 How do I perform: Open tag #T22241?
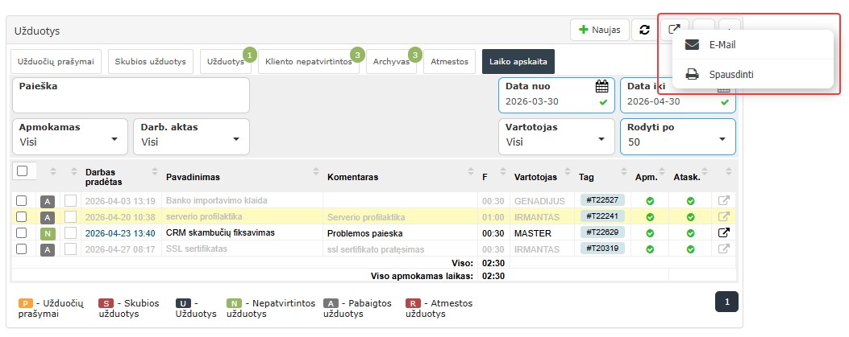click(x=602, y=216)
